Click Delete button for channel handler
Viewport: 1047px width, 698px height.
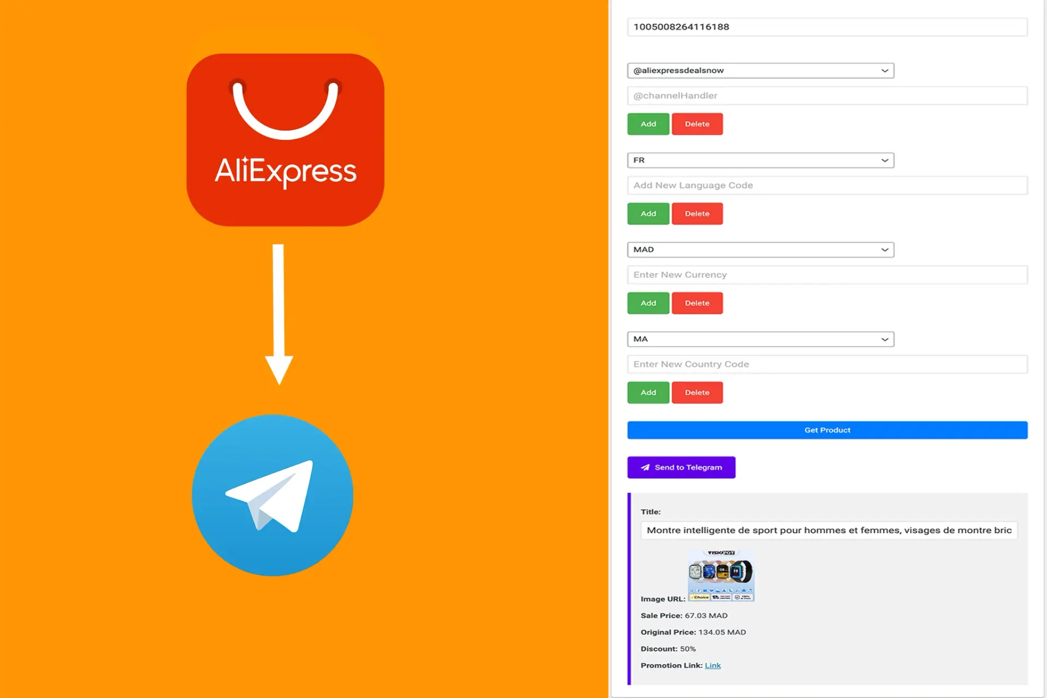696,123
